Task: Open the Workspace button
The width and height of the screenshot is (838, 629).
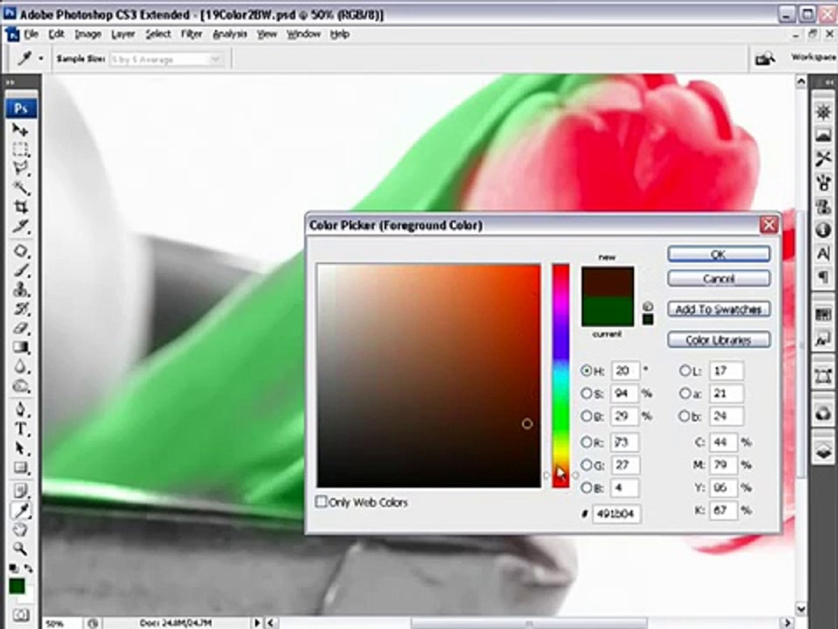Action: tap(813, 57)
